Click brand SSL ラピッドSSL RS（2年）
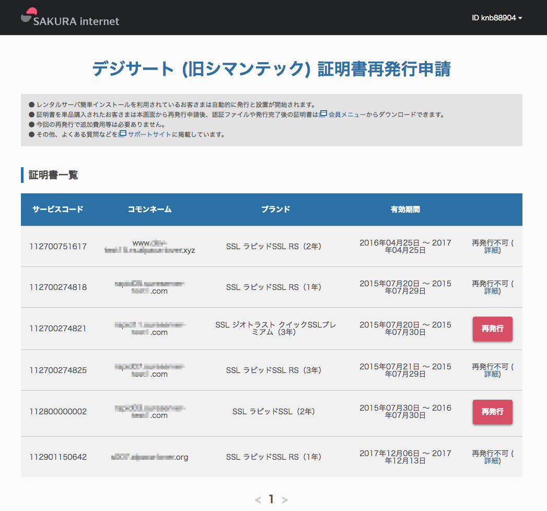This screenshot has height=511, width=547. [274, 246]
